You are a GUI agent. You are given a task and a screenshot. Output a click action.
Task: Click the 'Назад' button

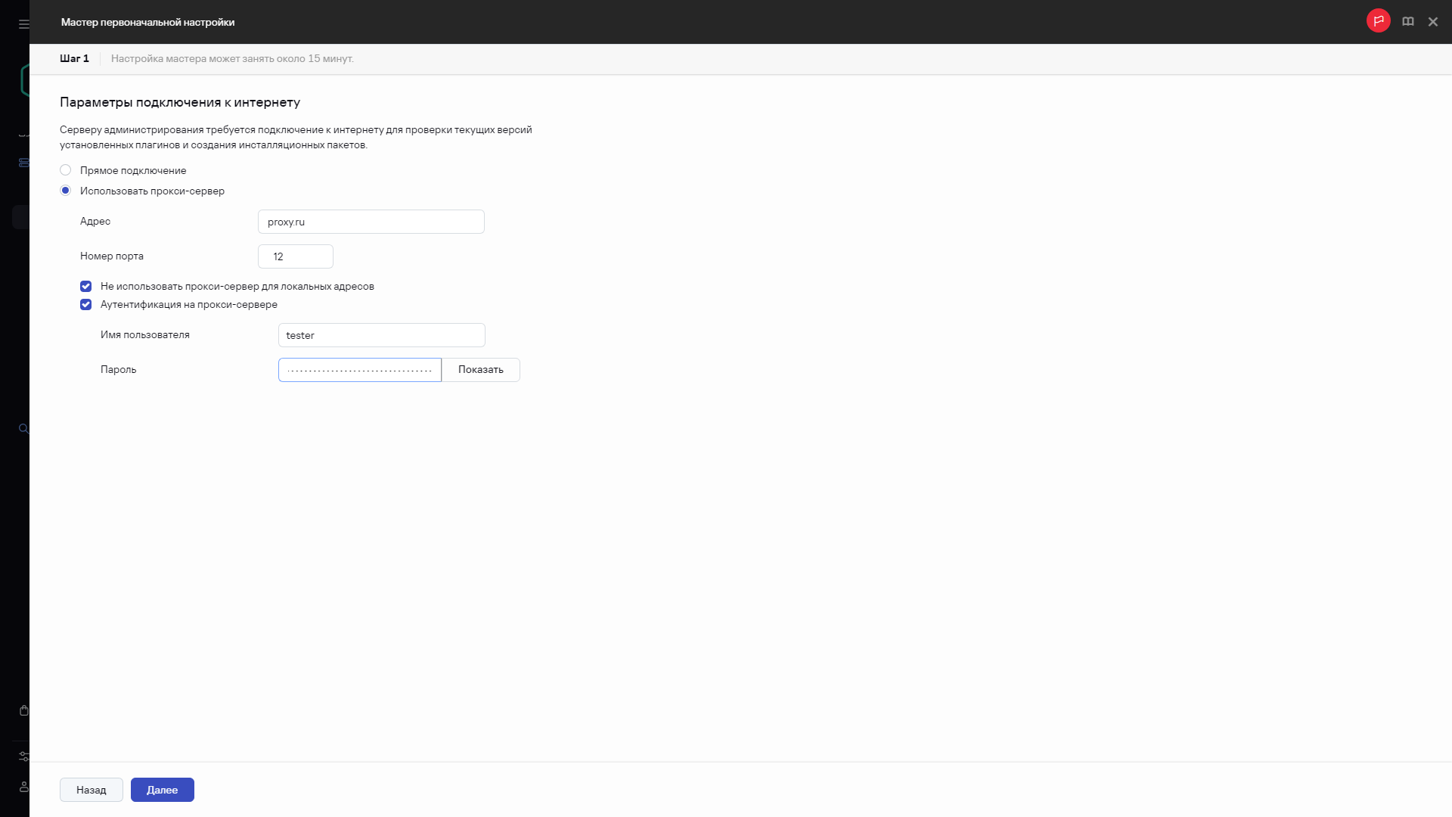[91, 790]
